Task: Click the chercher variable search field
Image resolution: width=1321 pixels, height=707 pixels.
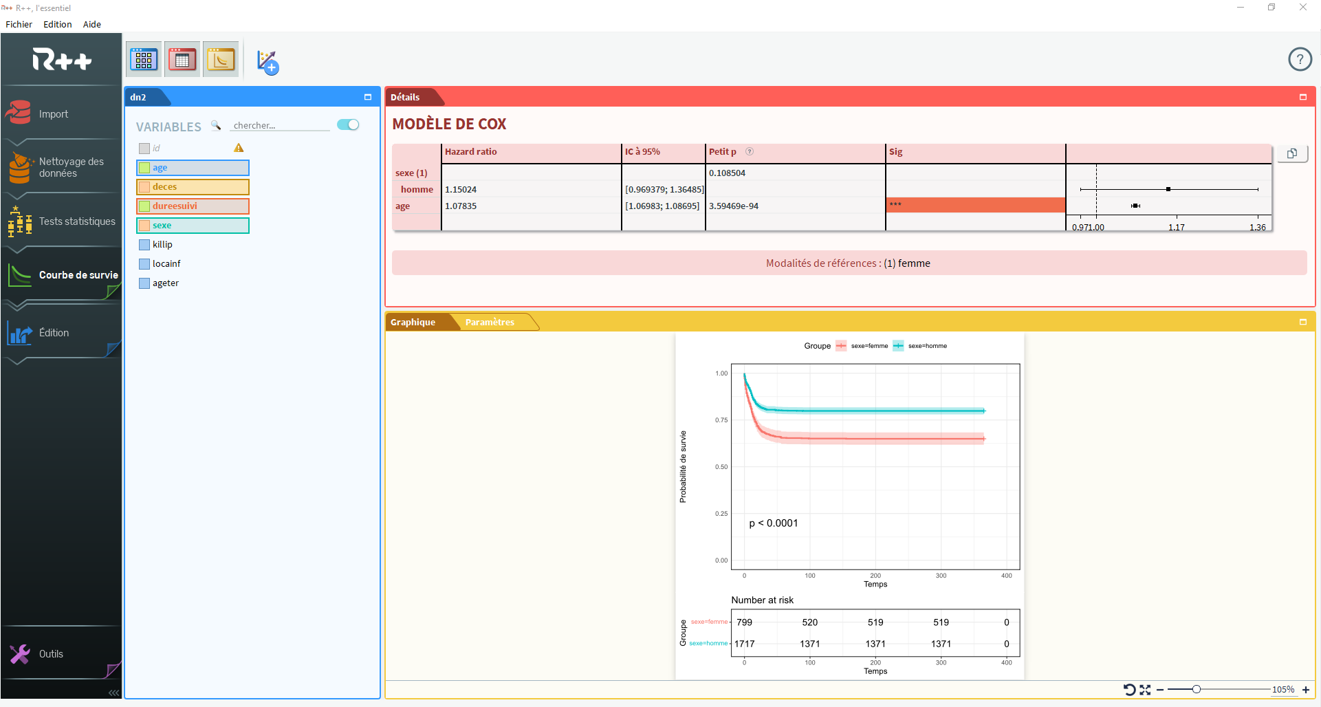Action: pos(279,125)
